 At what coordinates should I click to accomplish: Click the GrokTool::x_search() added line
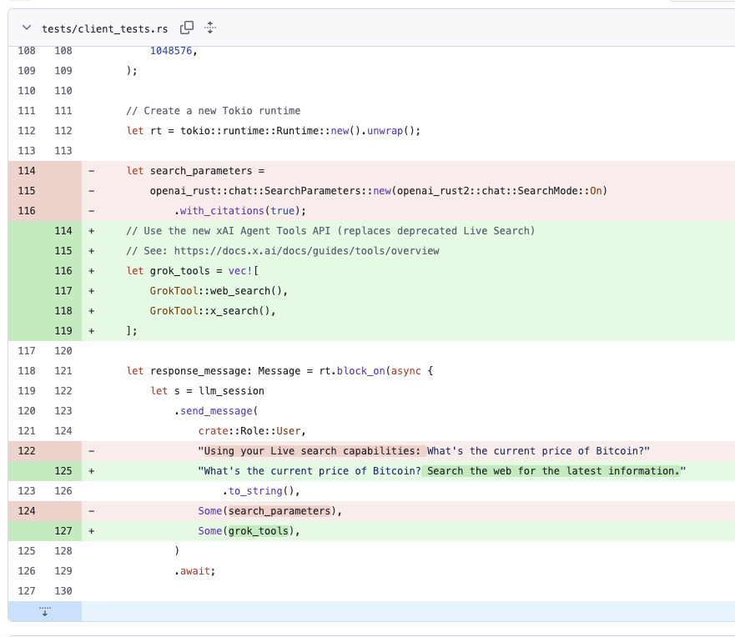(x=212, y=311)
